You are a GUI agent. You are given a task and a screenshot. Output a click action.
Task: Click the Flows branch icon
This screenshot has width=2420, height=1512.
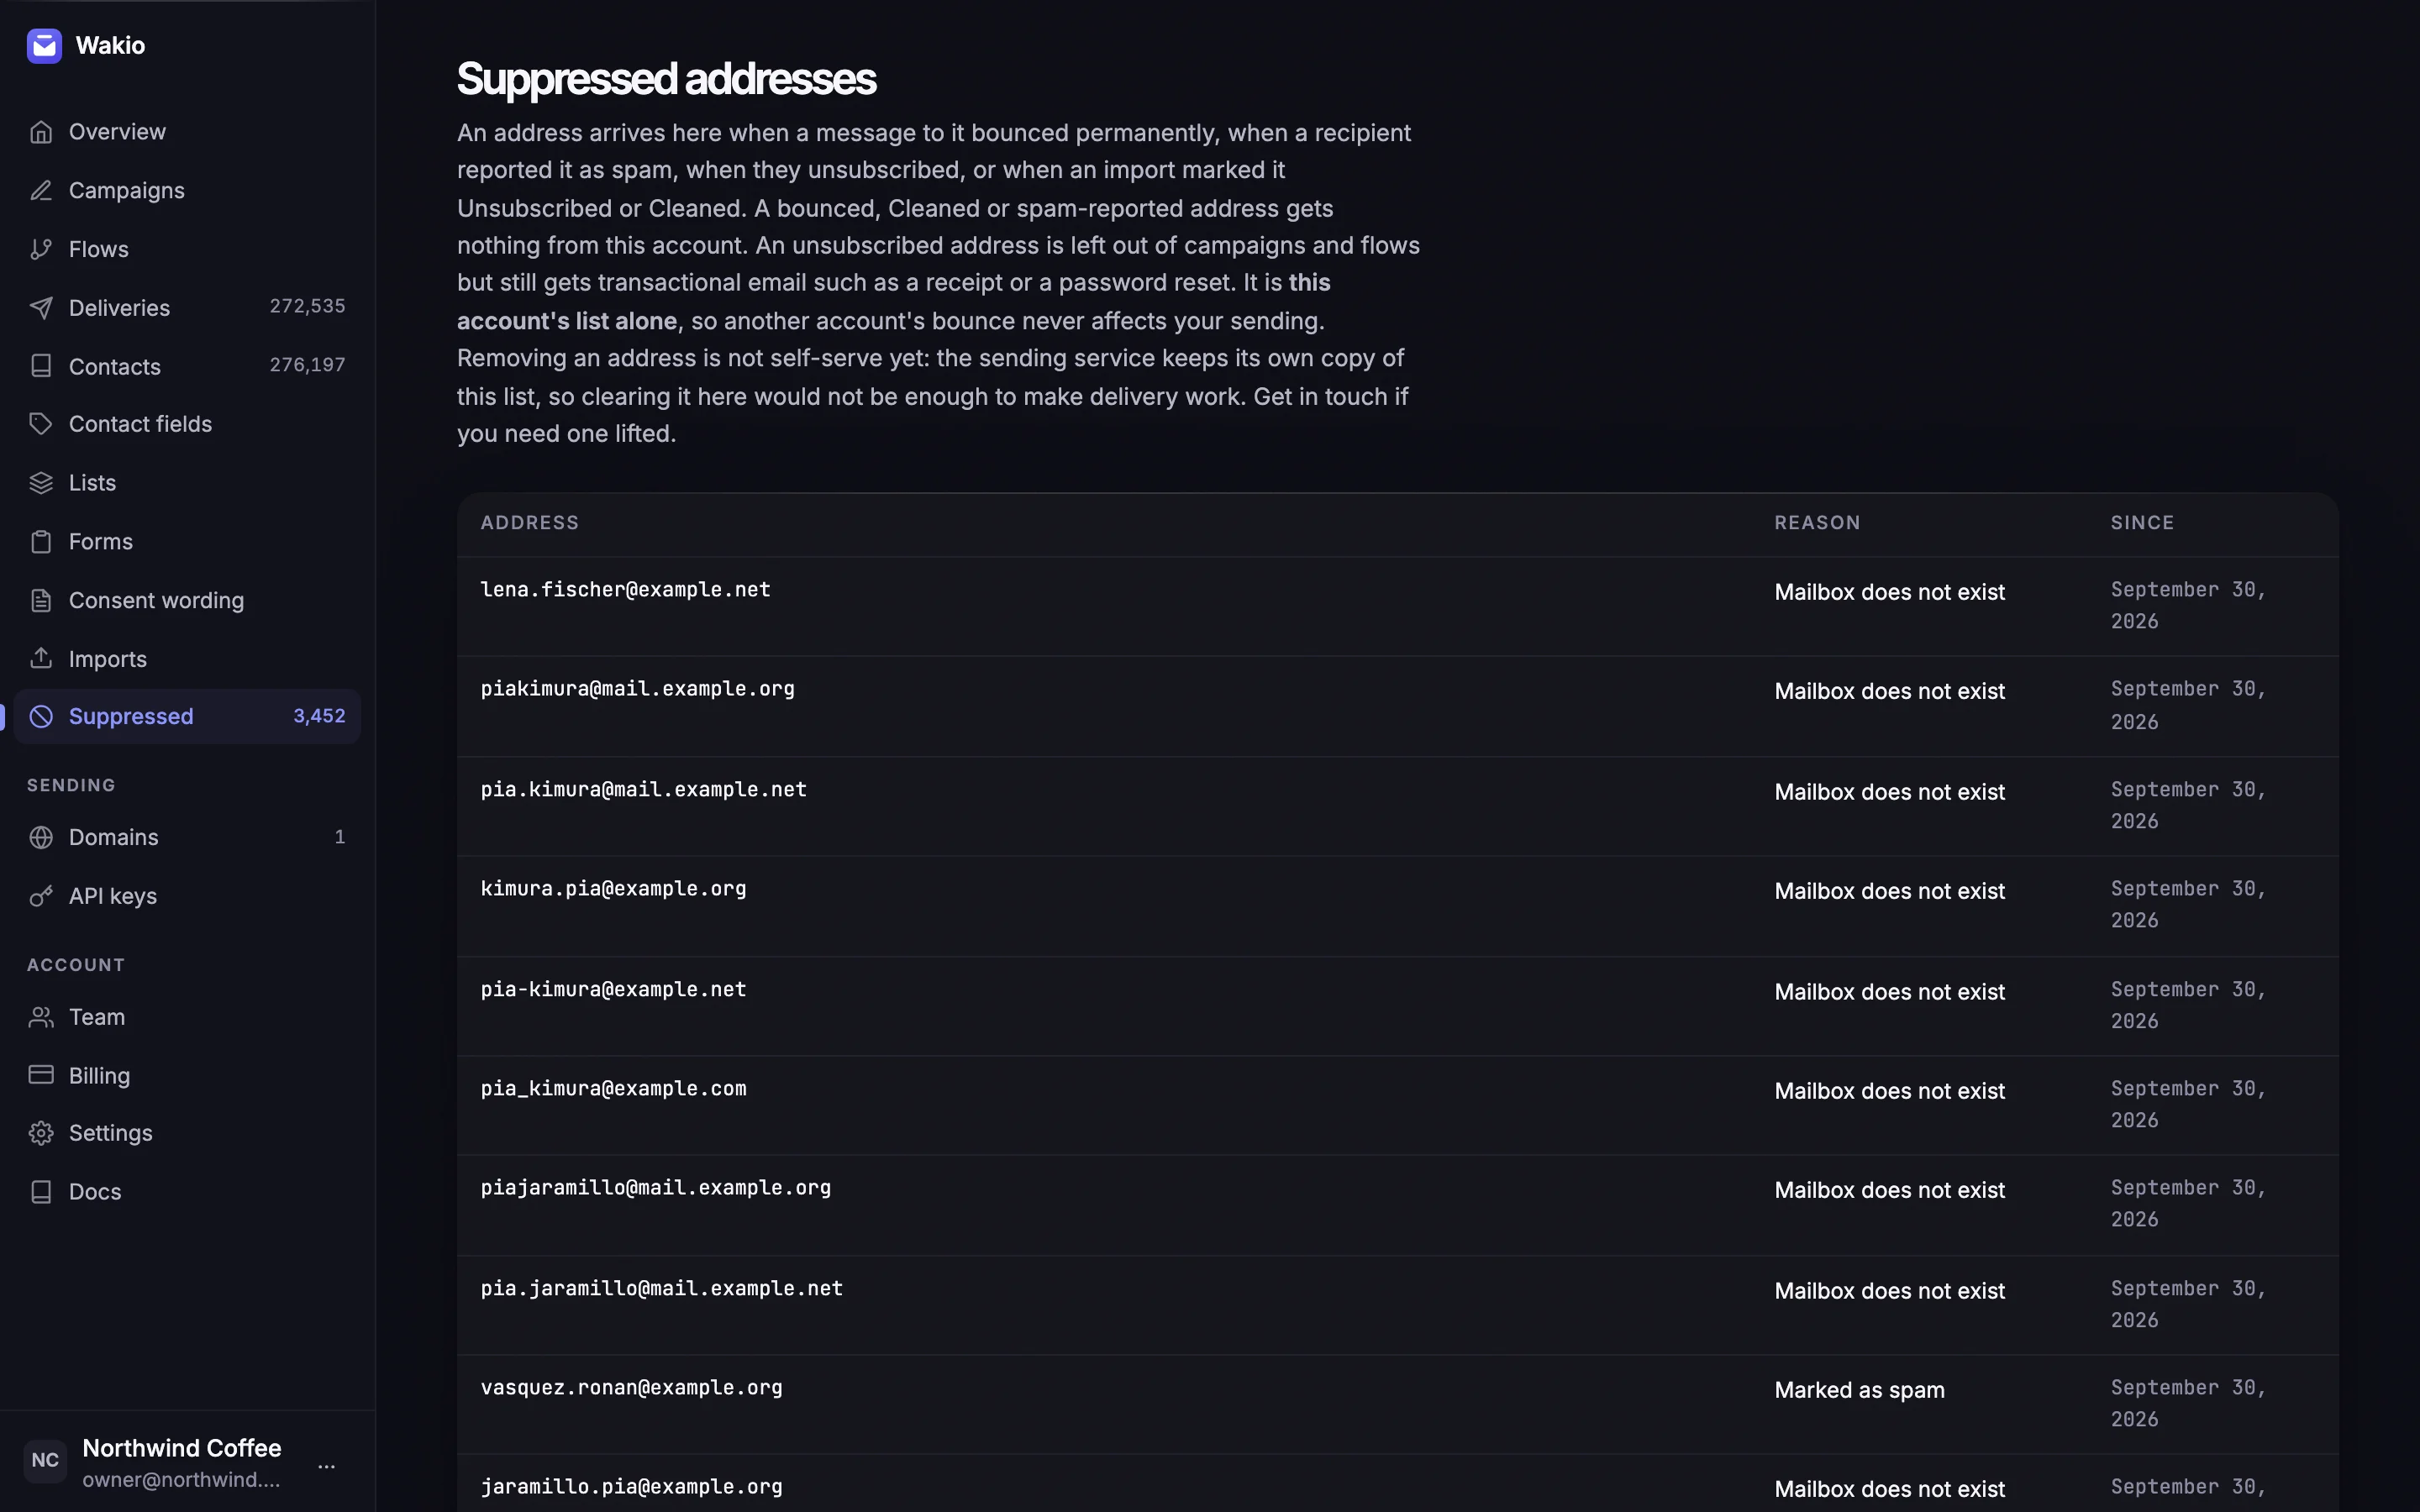(41, 249)
